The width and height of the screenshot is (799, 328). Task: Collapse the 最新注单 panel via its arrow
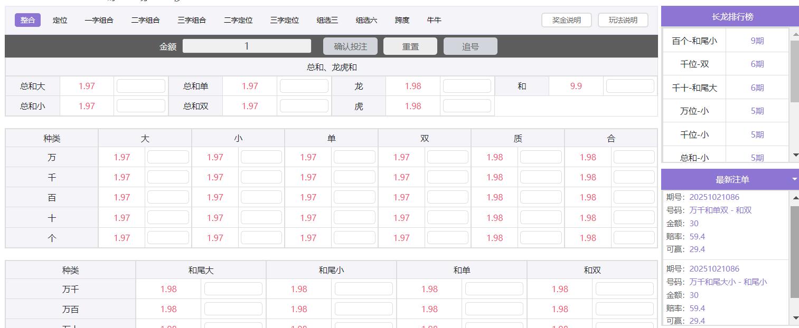(x=793, y=179)
